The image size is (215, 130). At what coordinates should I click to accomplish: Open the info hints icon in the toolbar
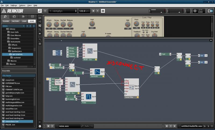(103, 11)
